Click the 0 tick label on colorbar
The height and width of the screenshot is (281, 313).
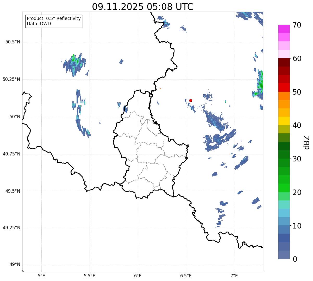295,259
